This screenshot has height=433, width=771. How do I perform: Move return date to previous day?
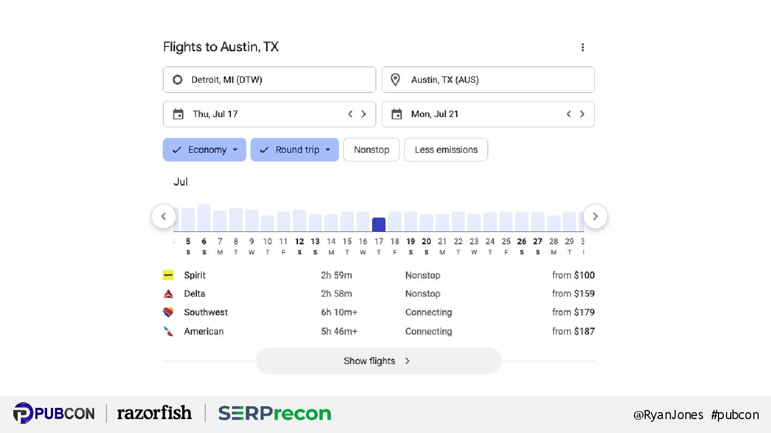pyautogui.click(x=569, y=114)
